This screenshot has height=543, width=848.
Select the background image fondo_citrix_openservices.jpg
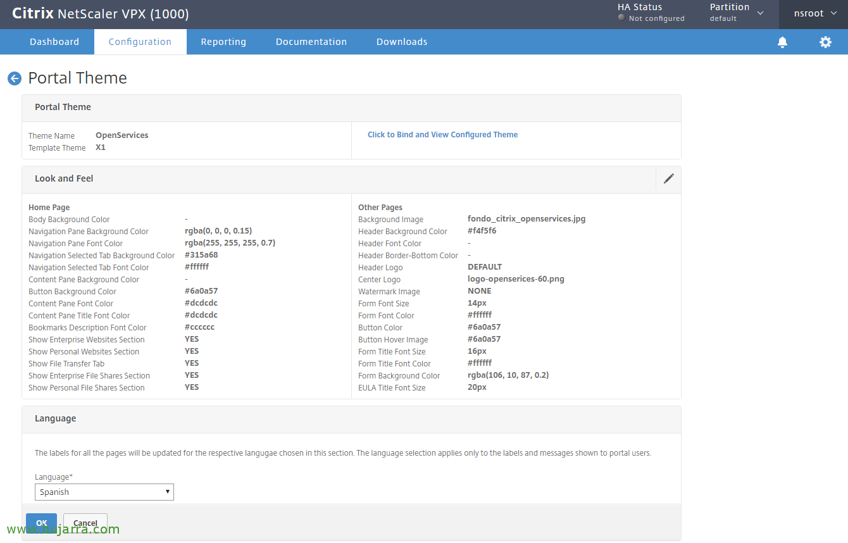pos(527,219)
